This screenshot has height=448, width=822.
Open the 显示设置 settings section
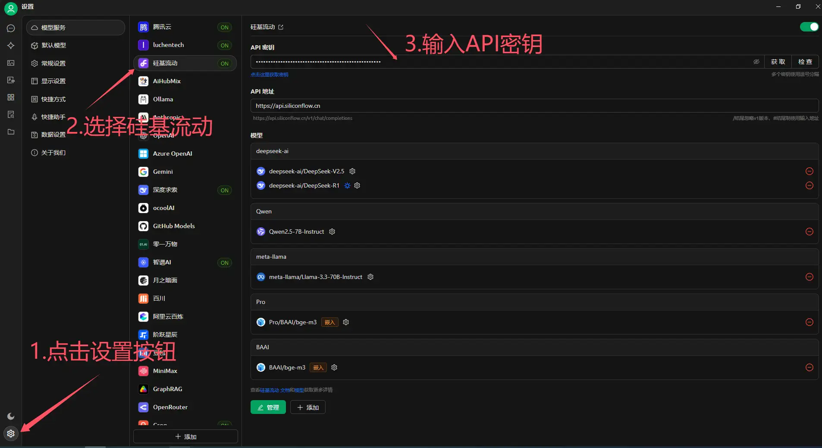tap(53, 81)
